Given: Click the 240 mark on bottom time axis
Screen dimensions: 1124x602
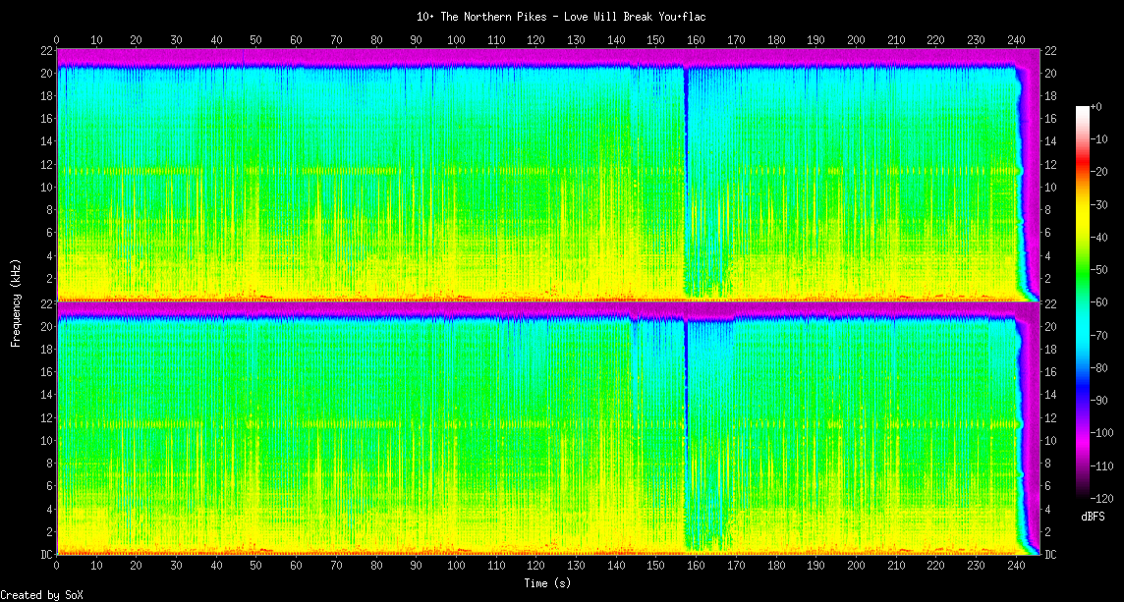Looking at the screenshot, I should 1015,564.
